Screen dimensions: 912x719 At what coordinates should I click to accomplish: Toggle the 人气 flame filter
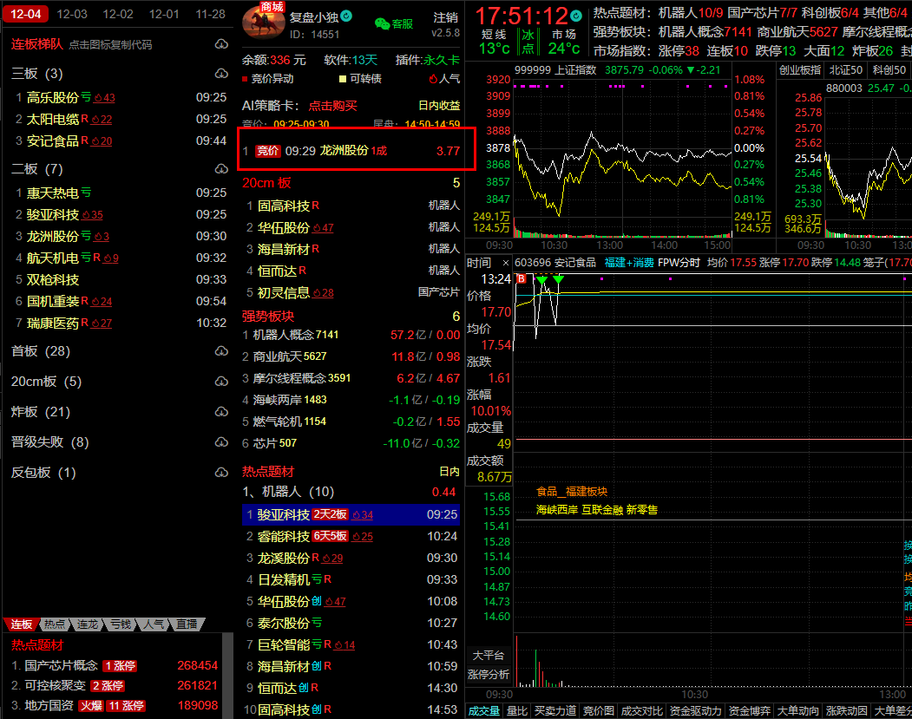443,79
